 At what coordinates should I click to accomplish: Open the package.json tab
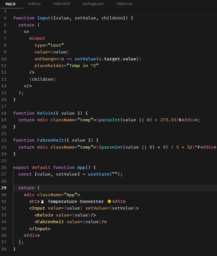93,4
